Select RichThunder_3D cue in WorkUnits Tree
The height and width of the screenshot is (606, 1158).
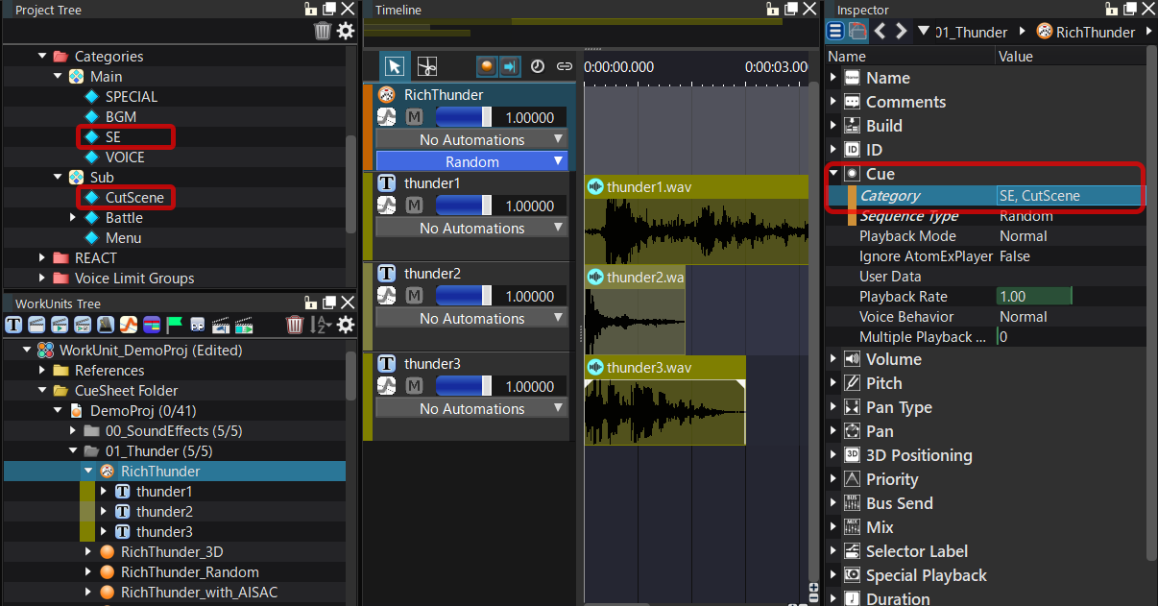coord(171,552)
